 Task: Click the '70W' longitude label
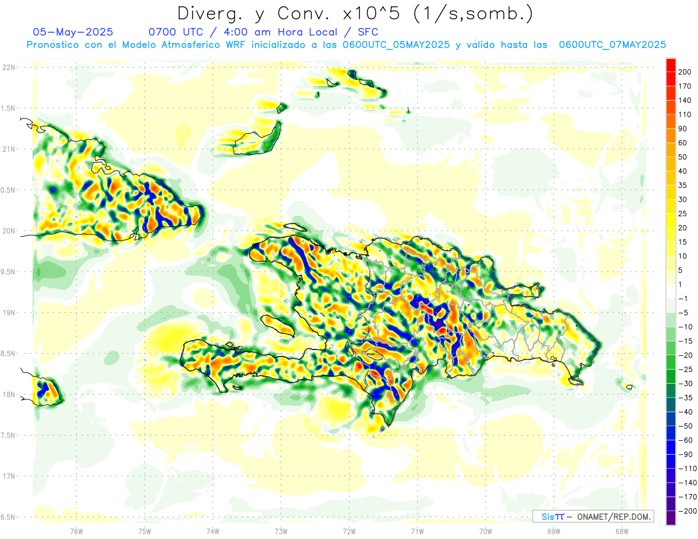(x=486, y=531)
